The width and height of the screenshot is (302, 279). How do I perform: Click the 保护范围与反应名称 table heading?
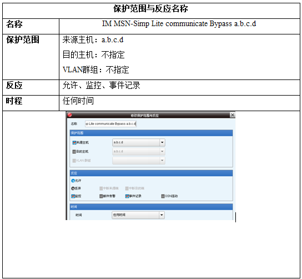coord(150,9)
